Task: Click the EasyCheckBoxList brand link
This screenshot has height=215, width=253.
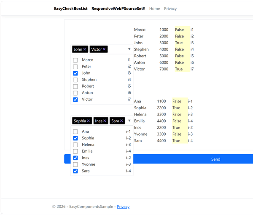Action: tap(71, 8)
